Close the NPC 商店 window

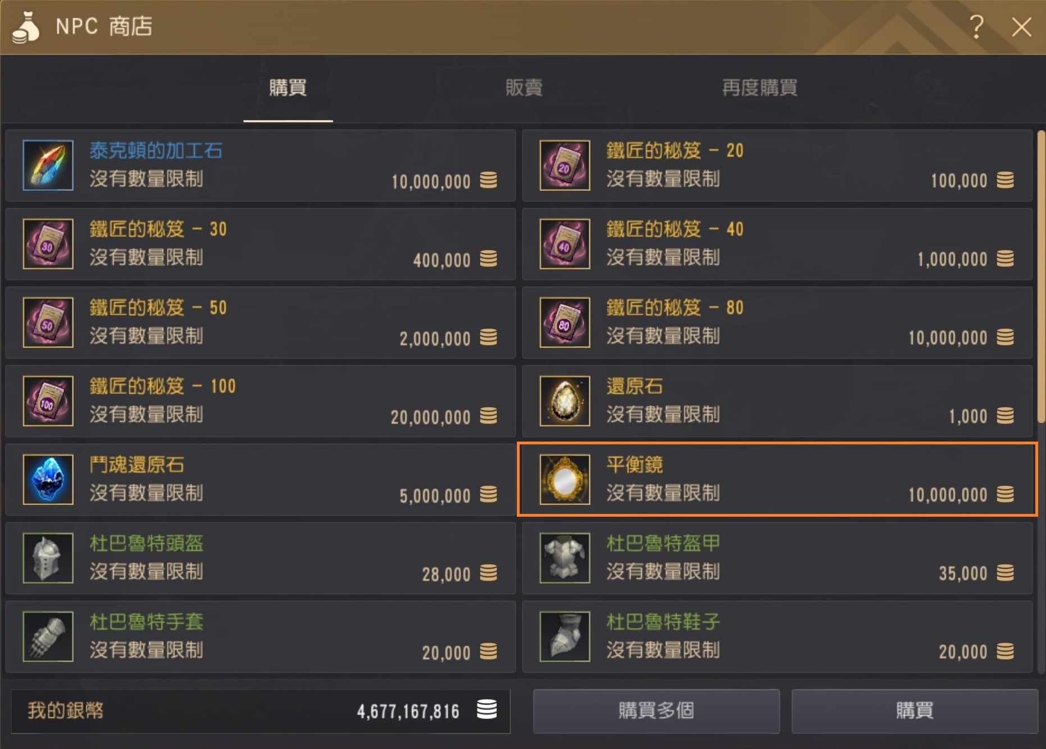pos(1021,26)
